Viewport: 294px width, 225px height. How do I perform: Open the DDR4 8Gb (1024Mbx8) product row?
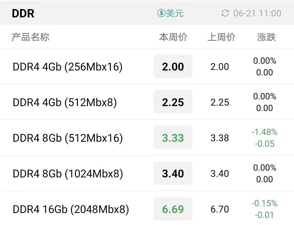[x=147, y=173]
